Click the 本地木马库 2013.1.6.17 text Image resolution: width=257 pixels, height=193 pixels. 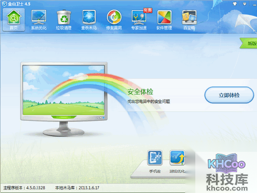pos(77,188)
